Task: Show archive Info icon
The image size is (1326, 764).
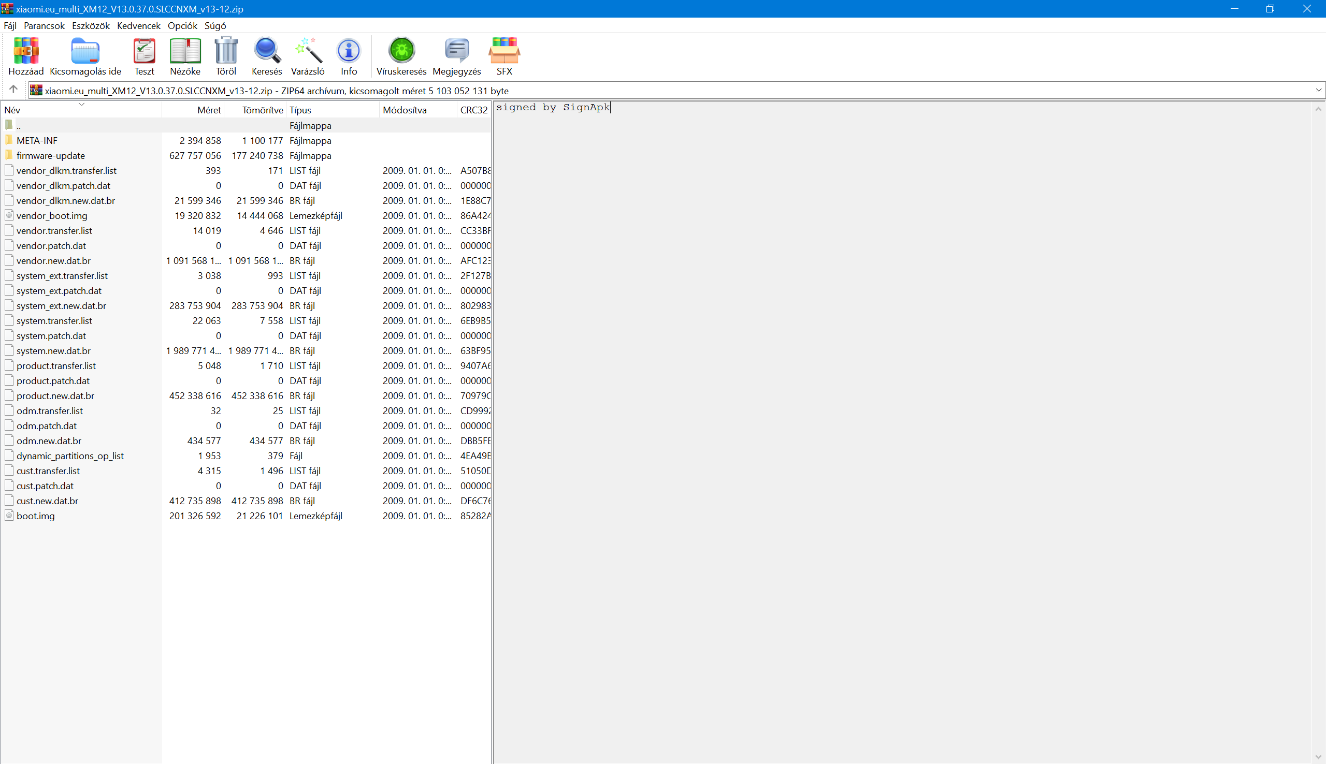Action: tap(349, 50)
